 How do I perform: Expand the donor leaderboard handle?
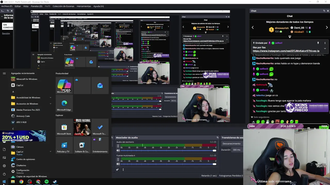coord(290,37)
